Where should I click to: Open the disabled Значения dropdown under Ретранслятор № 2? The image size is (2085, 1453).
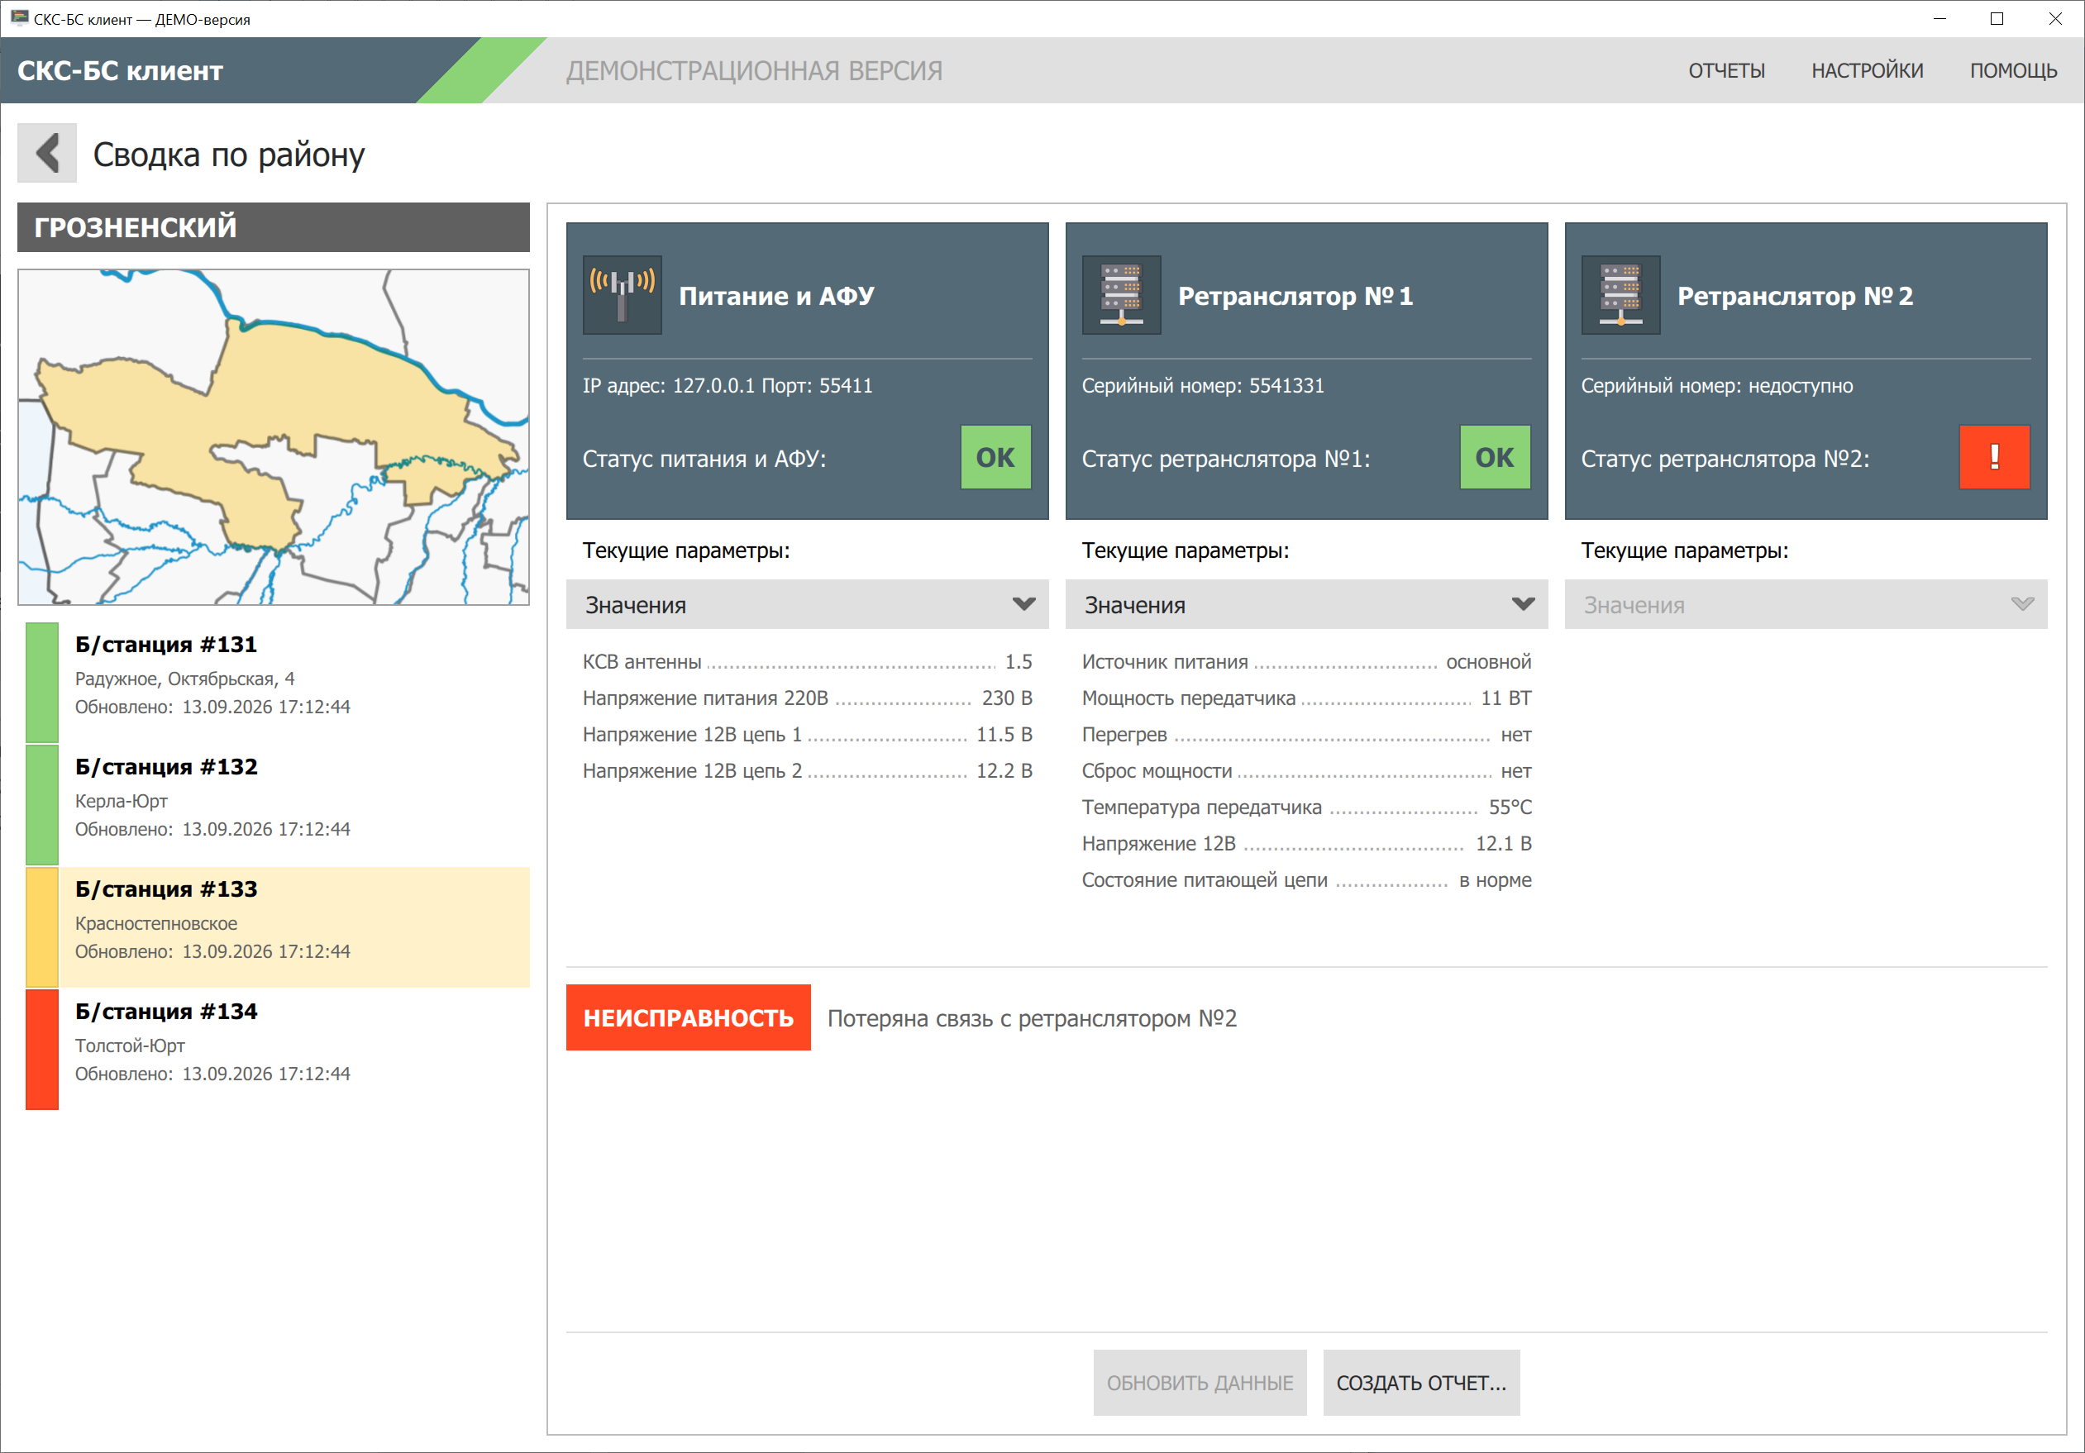point(1806,605)
